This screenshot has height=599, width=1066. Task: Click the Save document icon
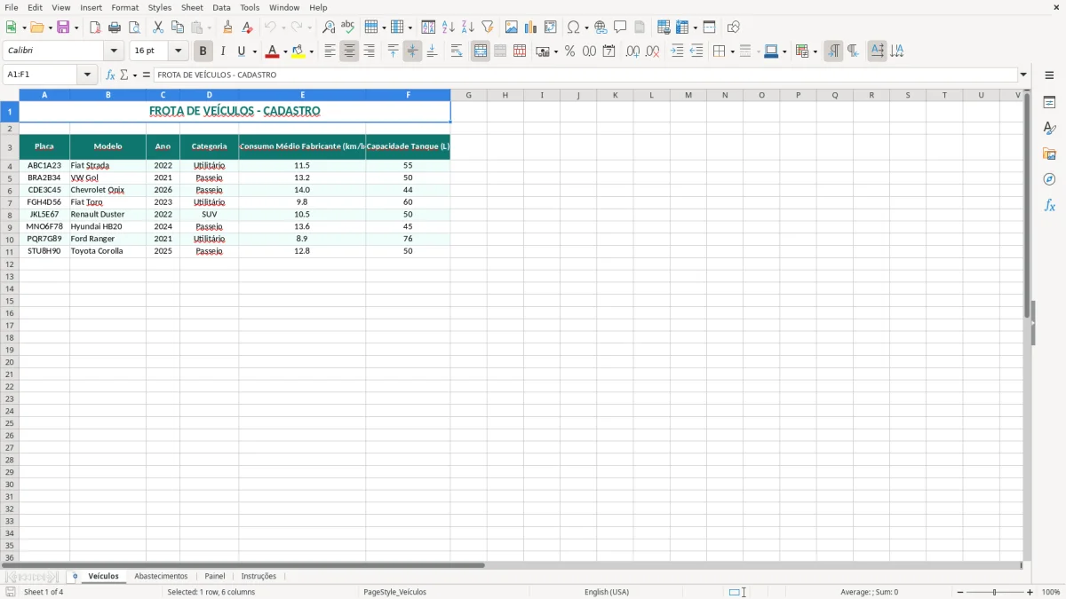[x=63, y=28]
